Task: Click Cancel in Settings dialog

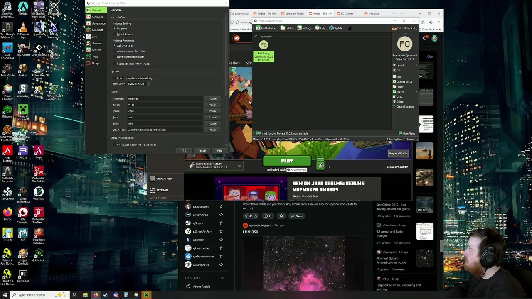Action: (202, 151)
